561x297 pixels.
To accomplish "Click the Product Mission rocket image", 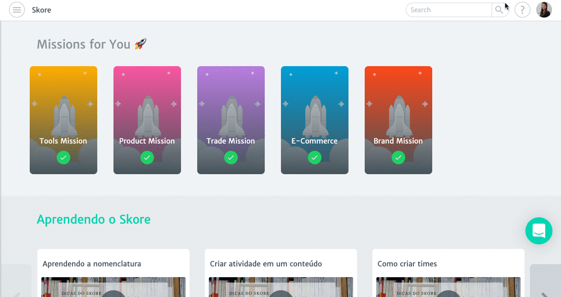I will coord(147,116).
